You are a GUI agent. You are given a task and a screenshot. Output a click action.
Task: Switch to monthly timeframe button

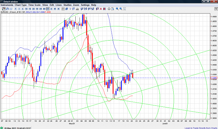[x=58, y=9]
